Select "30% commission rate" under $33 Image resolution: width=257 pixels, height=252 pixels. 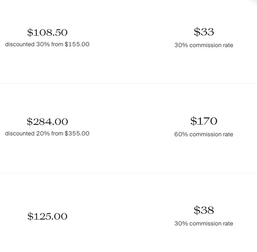coord(204,45)
